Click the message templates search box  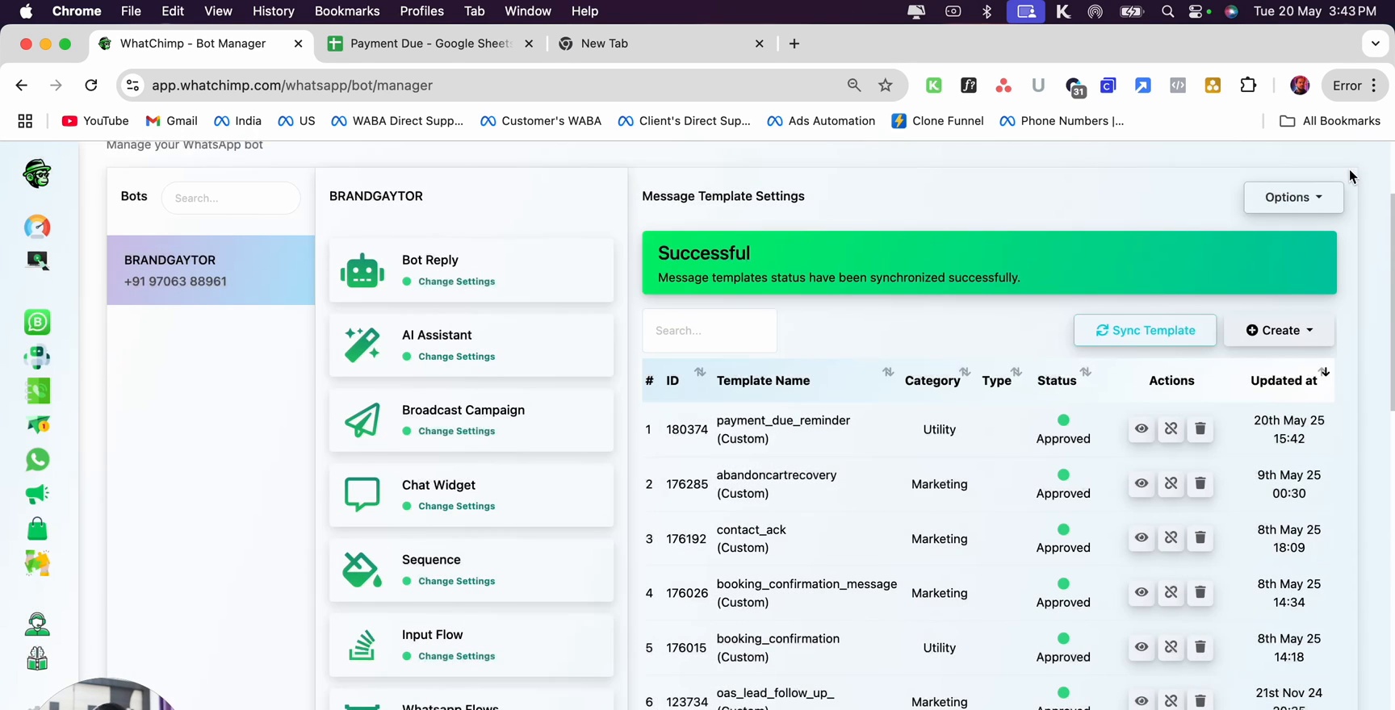click(710, 331)
